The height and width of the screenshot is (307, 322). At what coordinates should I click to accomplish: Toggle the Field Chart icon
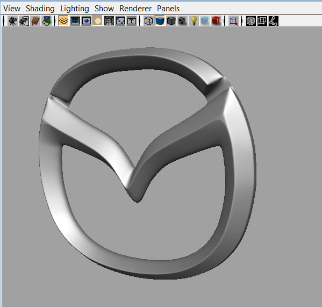[x=109, y=21]
